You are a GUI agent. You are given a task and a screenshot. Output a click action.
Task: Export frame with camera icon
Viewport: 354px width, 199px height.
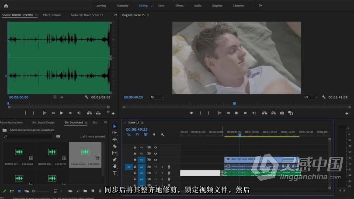click(282, 113)
